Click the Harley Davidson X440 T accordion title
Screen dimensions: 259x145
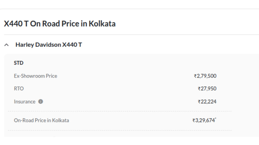click(x=49, y=45)
